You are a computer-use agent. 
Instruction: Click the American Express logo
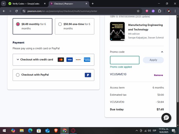(87, 59)
